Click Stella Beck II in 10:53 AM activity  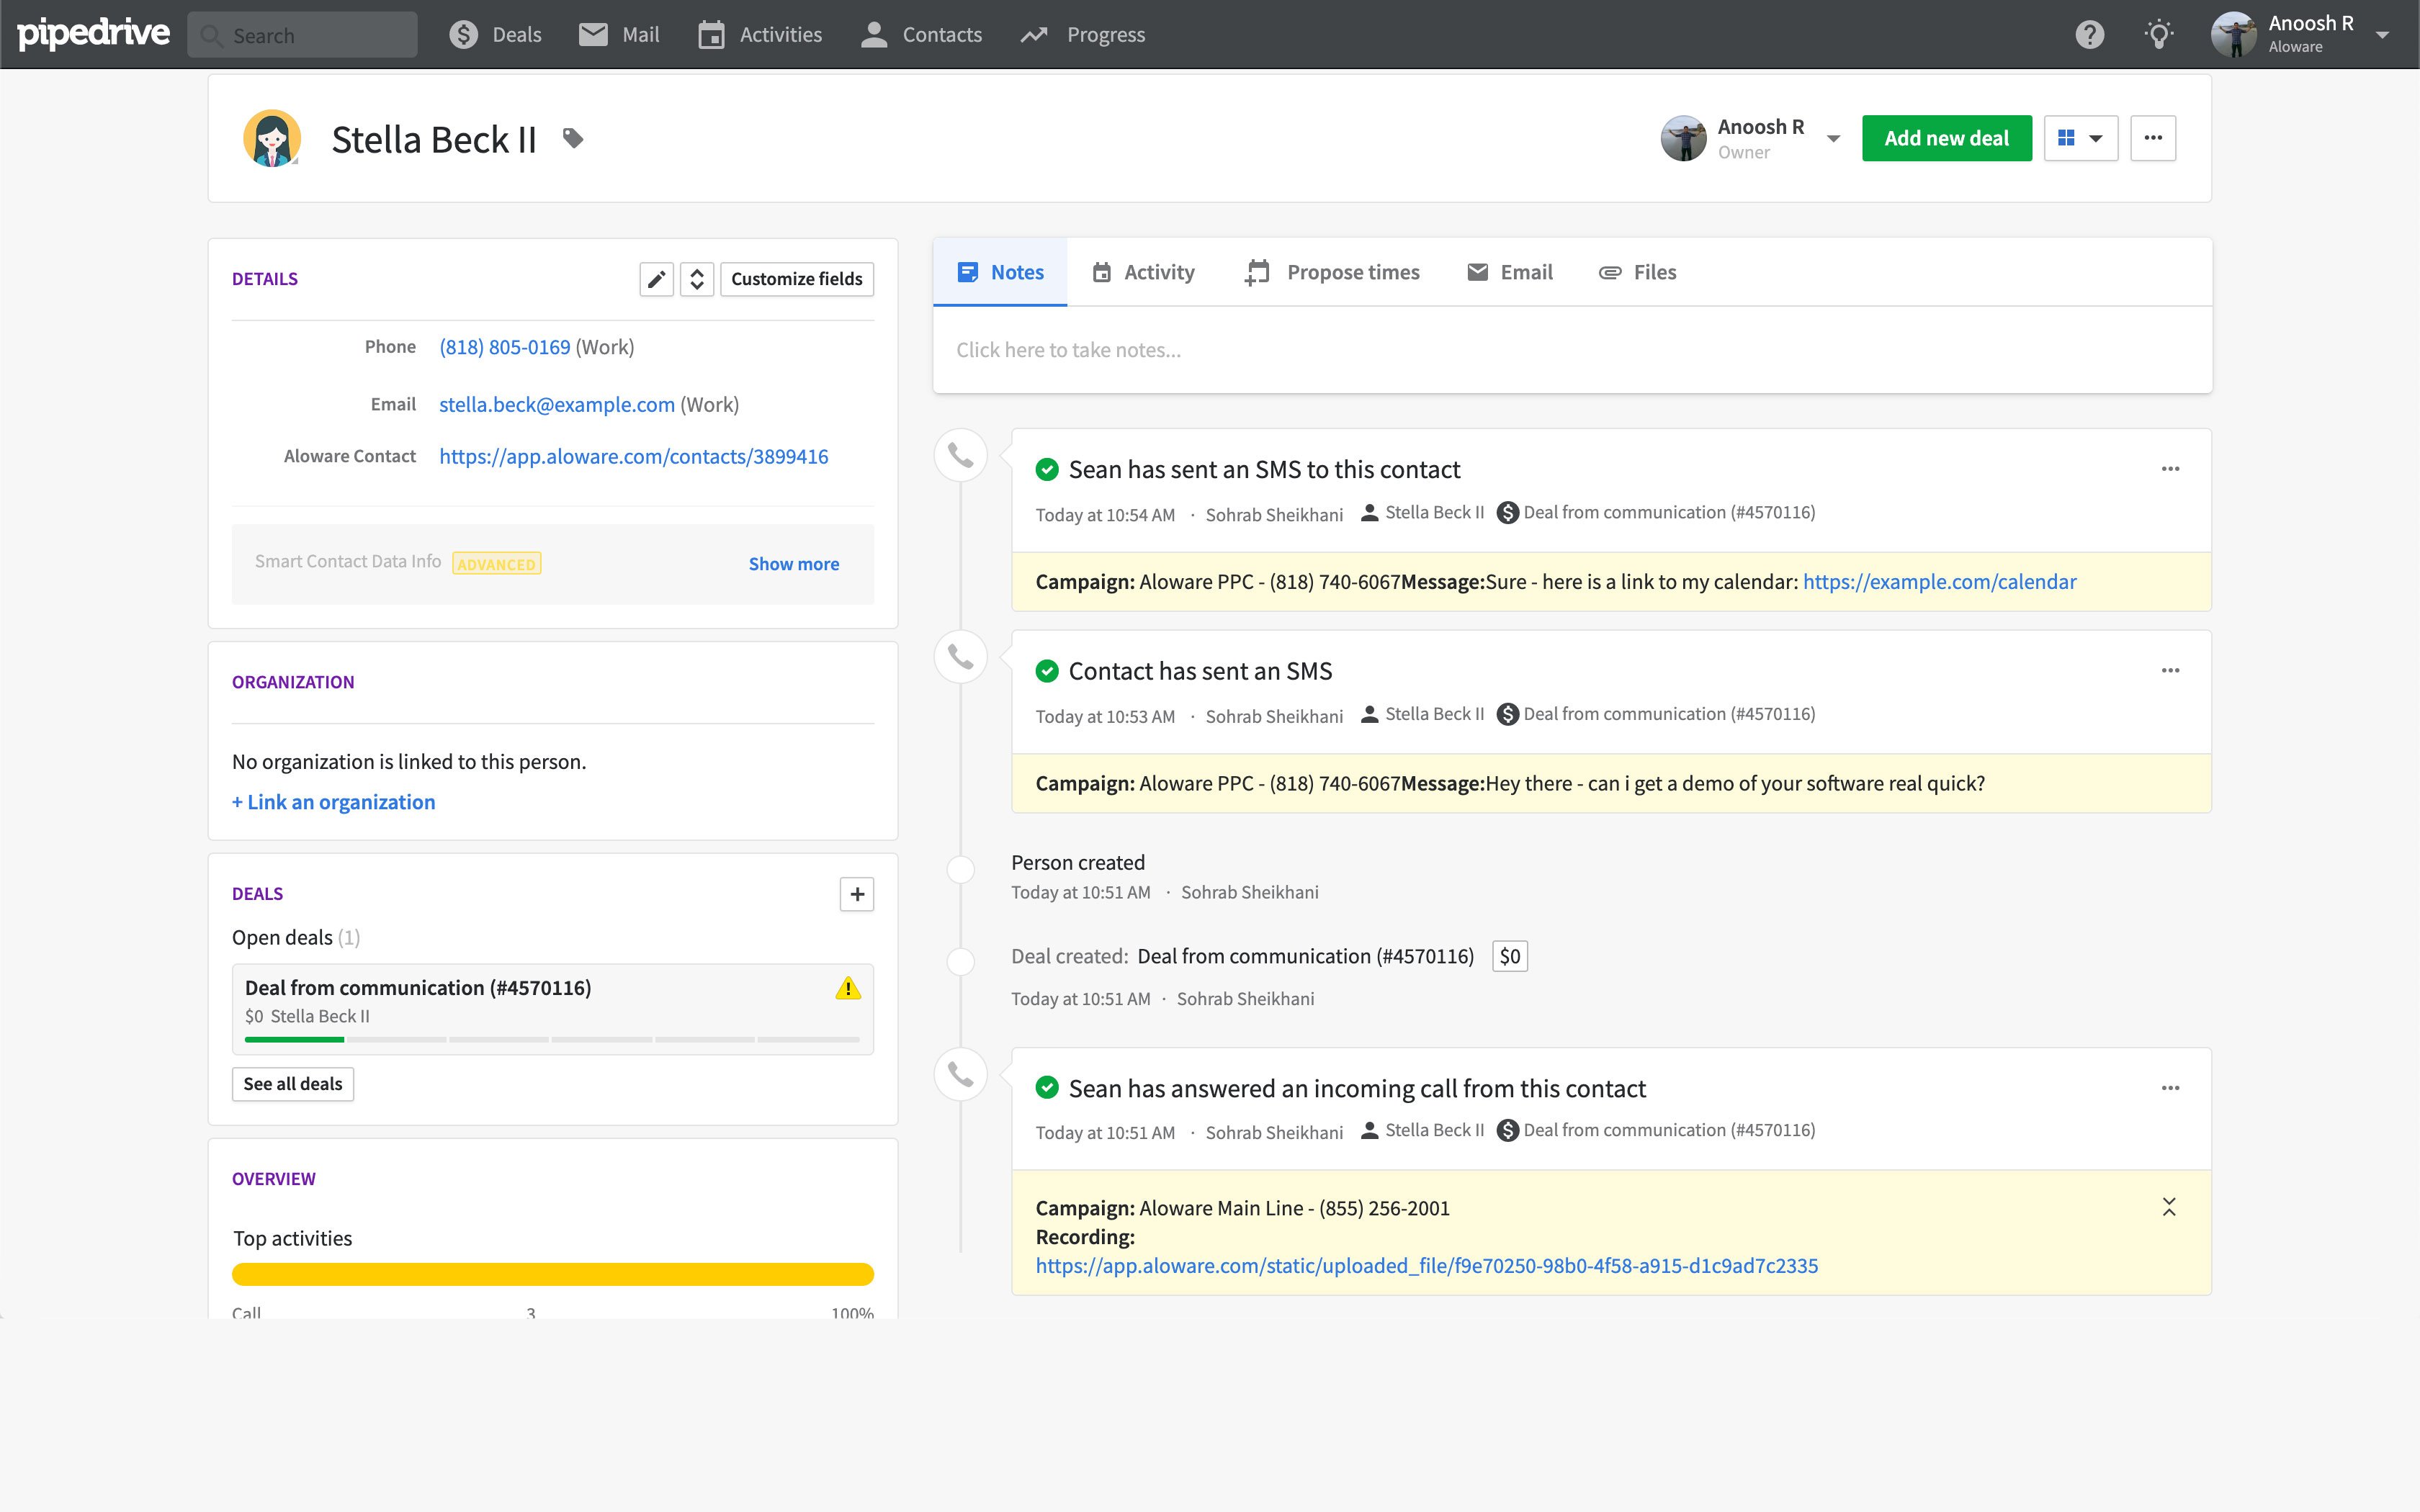click(1434, 714)
